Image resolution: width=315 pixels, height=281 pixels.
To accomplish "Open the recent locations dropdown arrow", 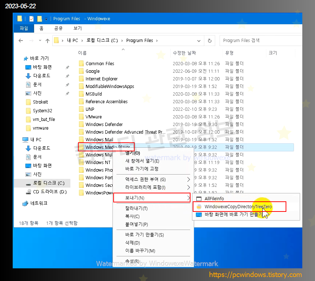I will click(x=40, y=41).
